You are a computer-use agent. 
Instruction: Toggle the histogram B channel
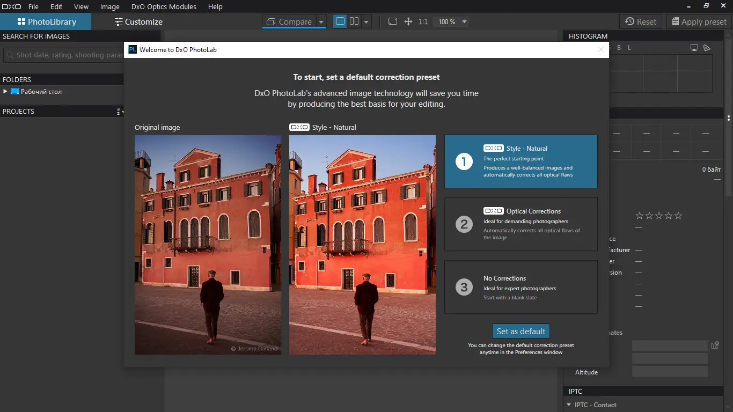[x=619, y=48]
